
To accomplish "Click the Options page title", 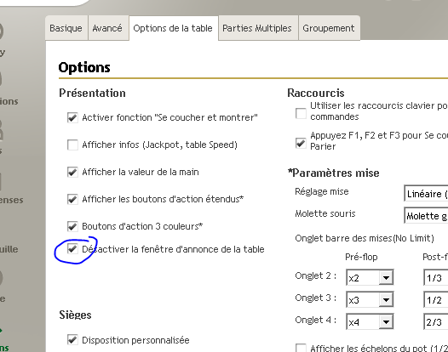I will click(x=84, y=68).
